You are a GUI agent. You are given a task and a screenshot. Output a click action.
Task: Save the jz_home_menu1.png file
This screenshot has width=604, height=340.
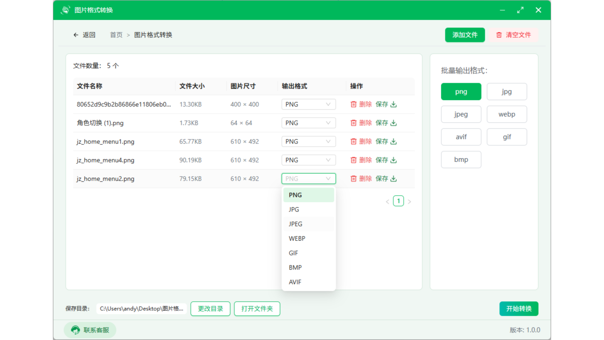click(386, 142)
